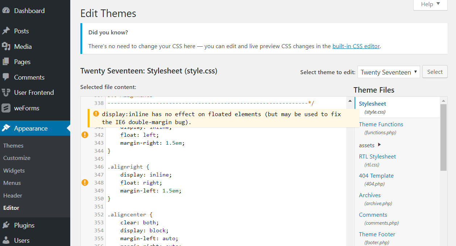Open Themes submenu item
Viewport: 456px width, 246px height.
click(13, 145)
